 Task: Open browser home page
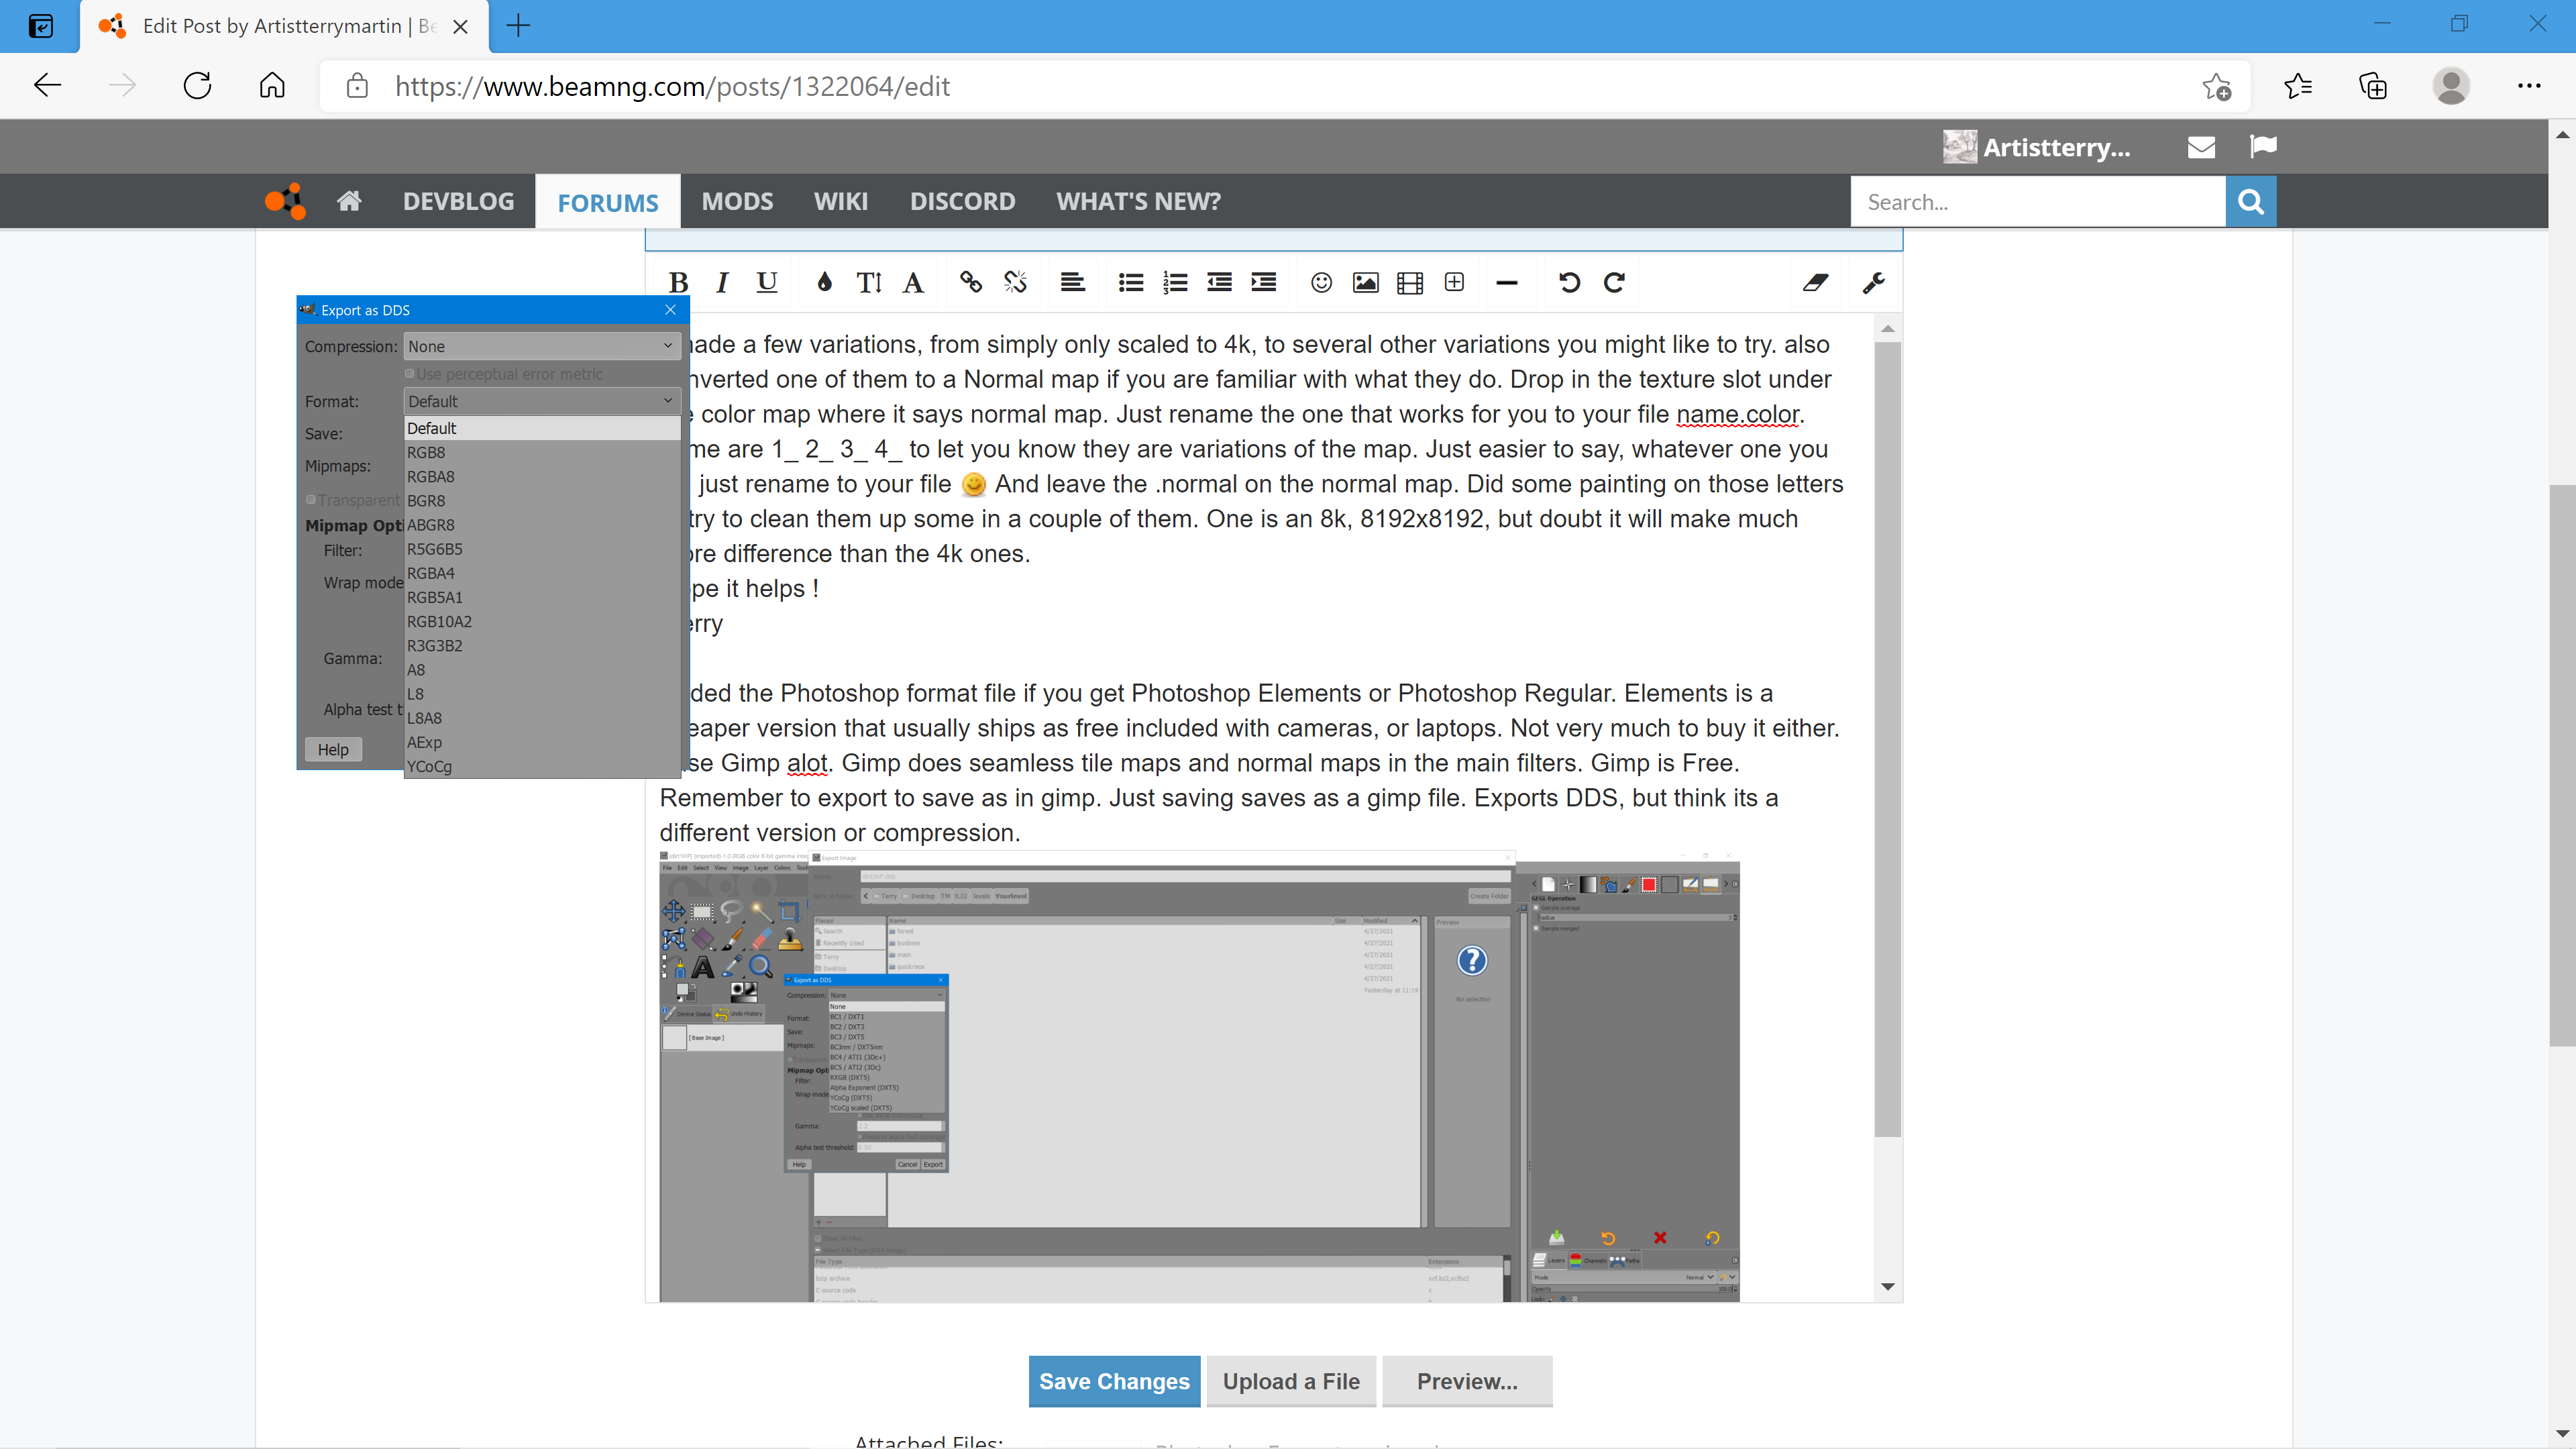[x=272, y=86]
